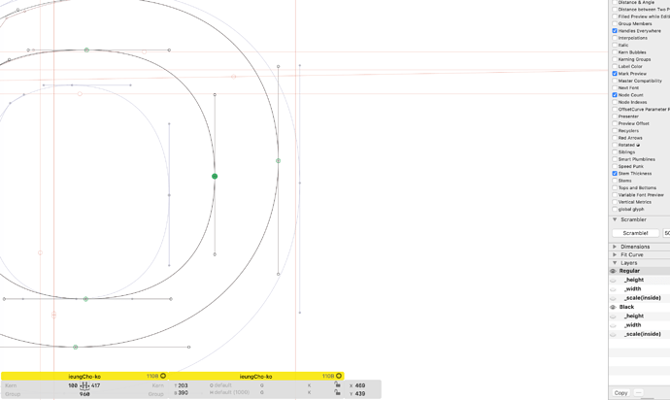The height and width of the screenshot is (400, 670).
Task: Click left sidebearing value 100
Action: coord(73,385)
